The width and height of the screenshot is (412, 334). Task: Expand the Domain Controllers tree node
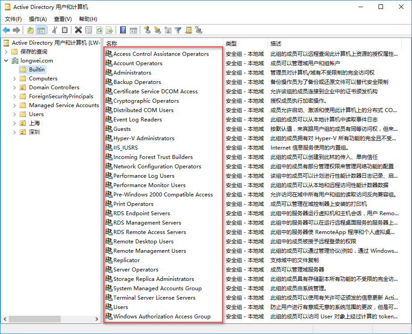coord(14,88)
